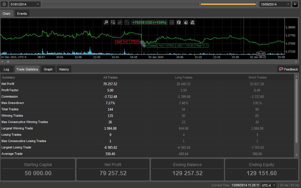Click statistics scrollbar up arrow

pyautogui.click(x=296, y=76)
